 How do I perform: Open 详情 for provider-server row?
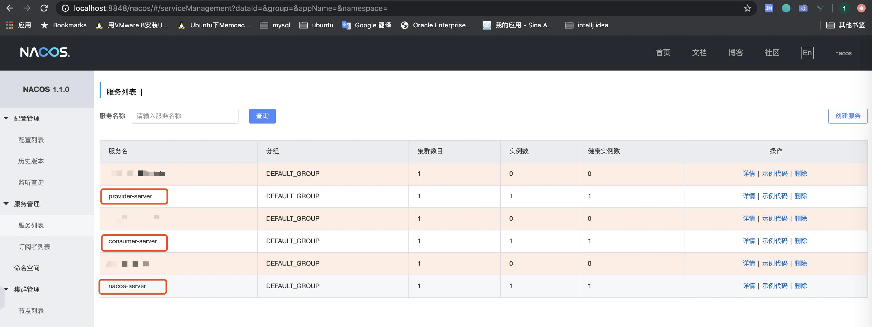pyautogui.click(x=748, y=196)
